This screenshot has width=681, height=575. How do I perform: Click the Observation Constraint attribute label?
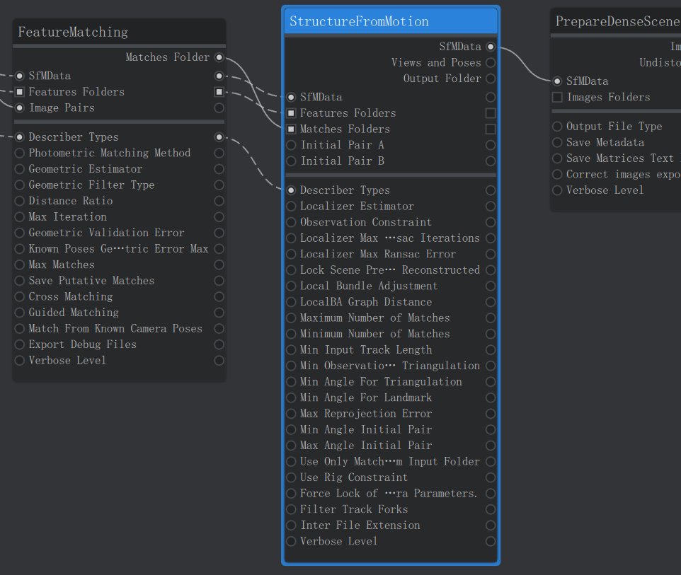(x=366, y=222)
